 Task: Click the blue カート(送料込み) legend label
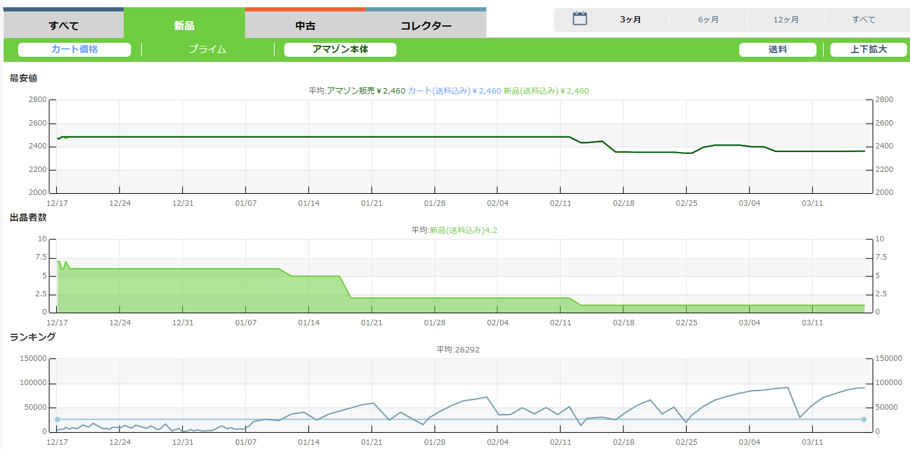pyautogui.click(x=454, y=91)
